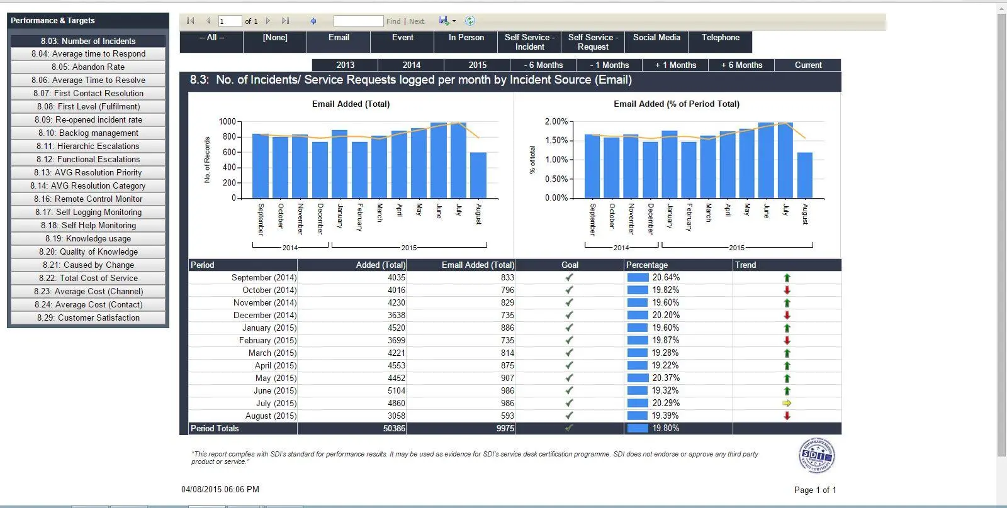
Task: Jump to the Current period
Action: [x=808, y=65]
